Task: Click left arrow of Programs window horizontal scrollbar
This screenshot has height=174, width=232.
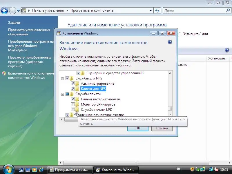Action: tap(60, 163)
